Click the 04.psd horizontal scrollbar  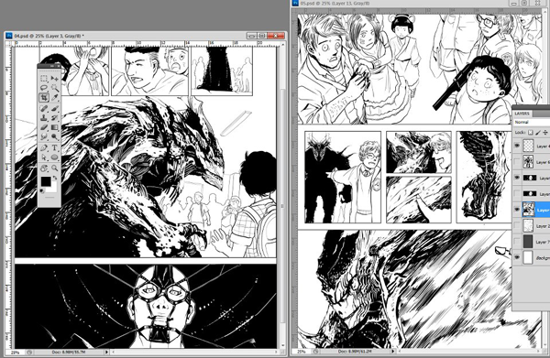point(194,352)
